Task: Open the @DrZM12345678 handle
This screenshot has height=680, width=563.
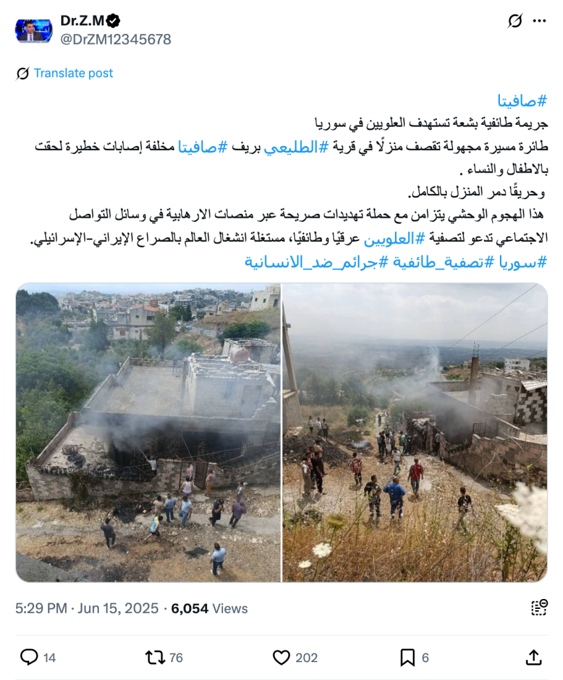Action: 116,39
